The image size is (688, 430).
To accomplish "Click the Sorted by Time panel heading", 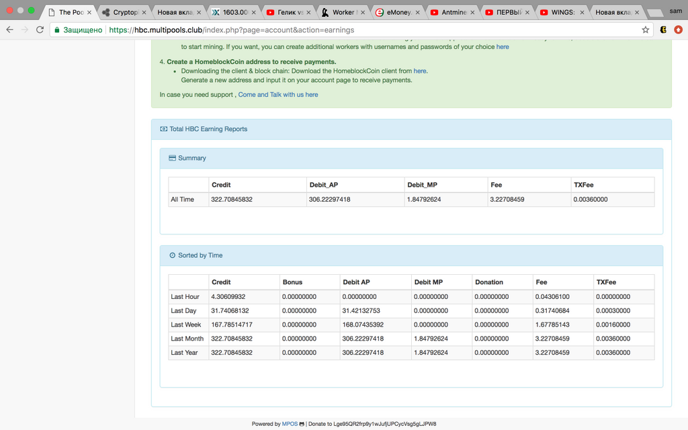I will point(200,255).
